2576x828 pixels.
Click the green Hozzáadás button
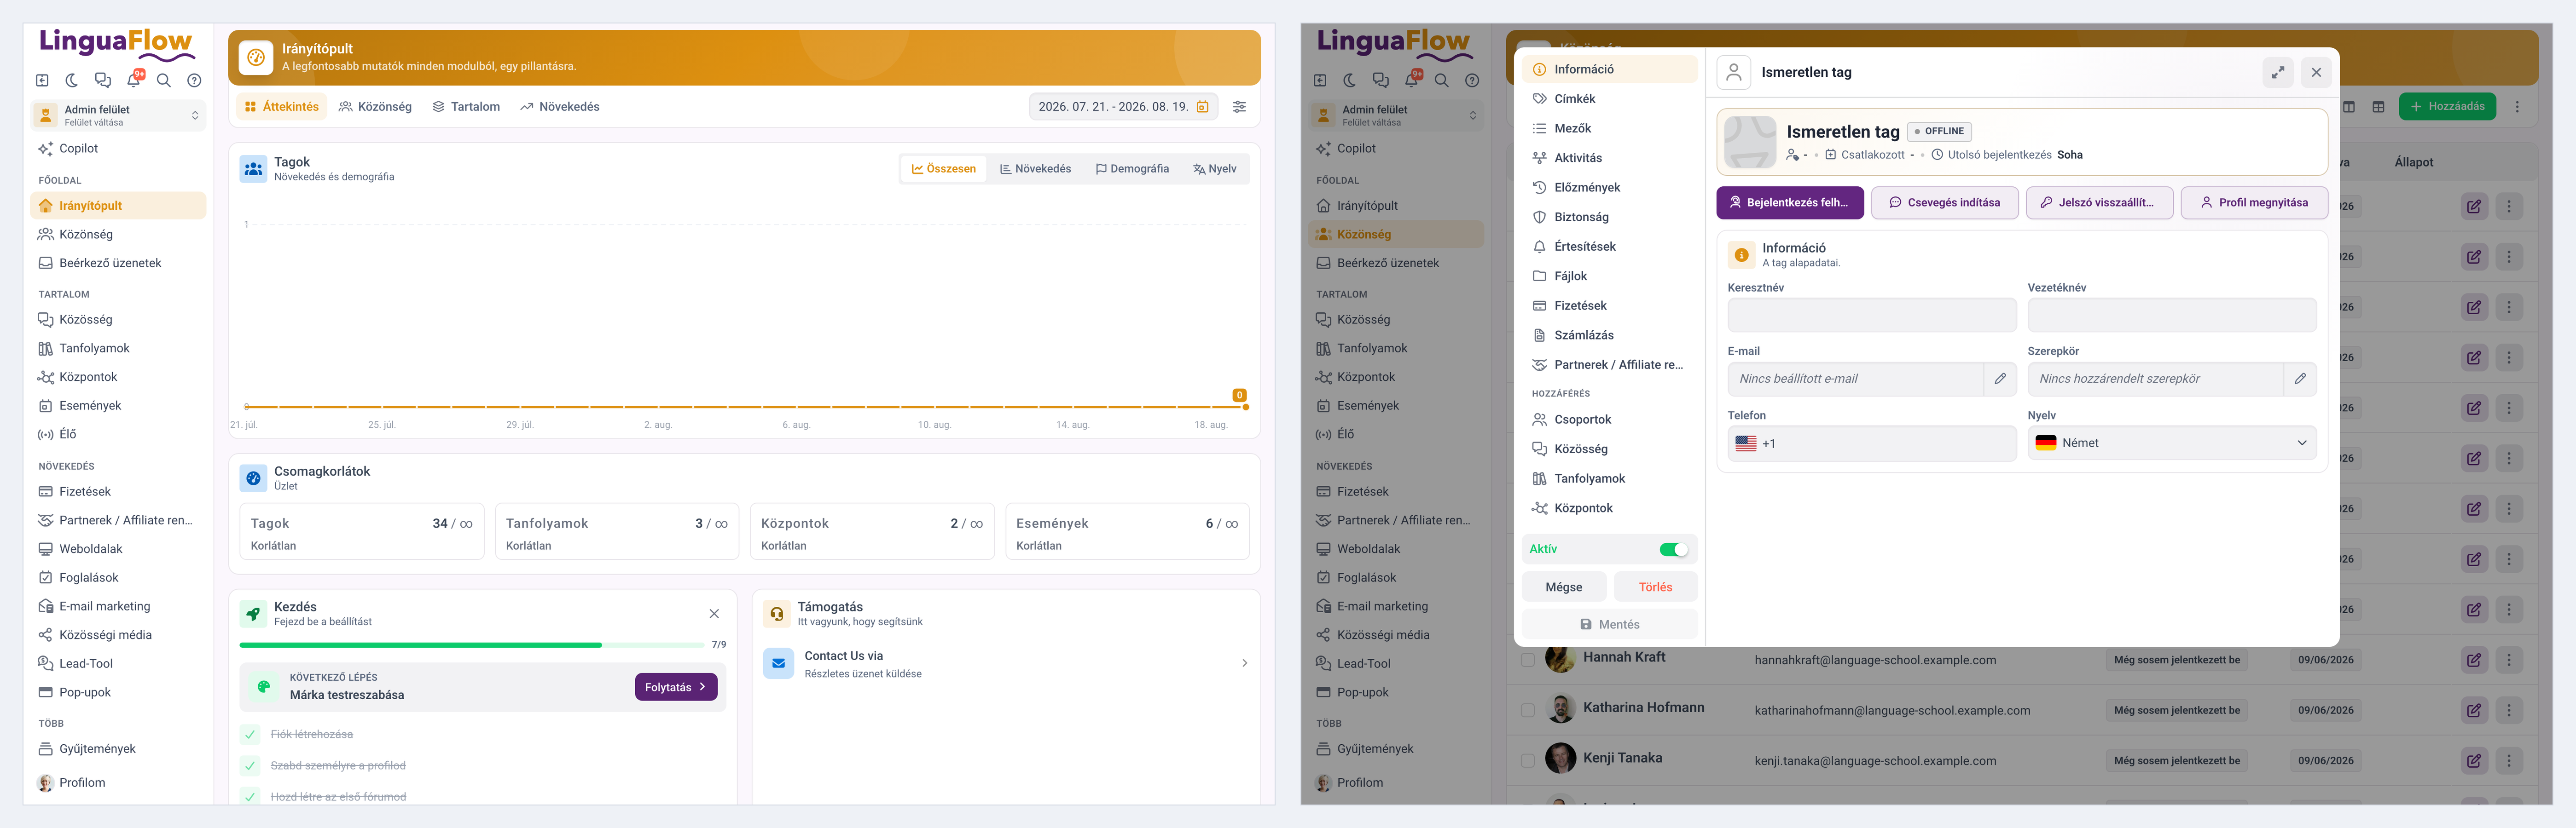pos(2447,107)
